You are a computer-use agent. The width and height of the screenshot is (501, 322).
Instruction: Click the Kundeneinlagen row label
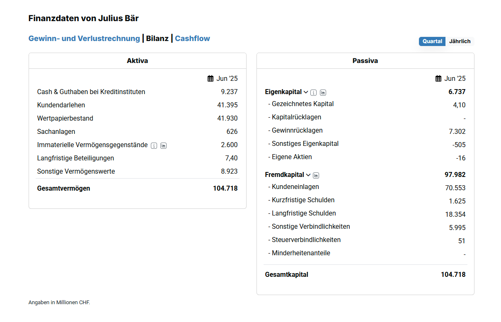click(295, 187)
